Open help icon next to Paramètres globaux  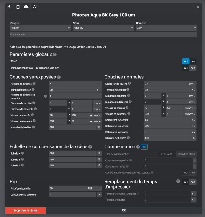[55, 54]
